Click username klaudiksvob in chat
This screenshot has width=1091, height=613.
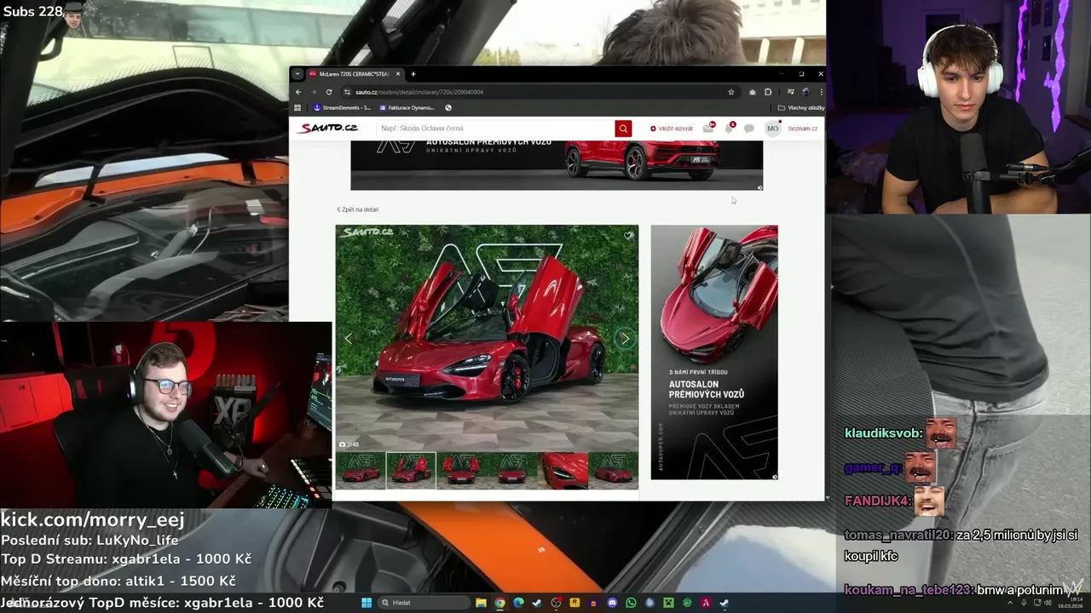(884, 433)
